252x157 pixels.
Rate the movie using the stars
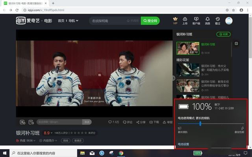(x=79, y=133)
